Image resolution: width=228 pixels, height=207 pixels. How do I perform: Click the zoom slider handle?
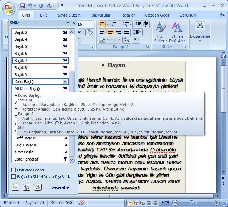pos(192,202)
